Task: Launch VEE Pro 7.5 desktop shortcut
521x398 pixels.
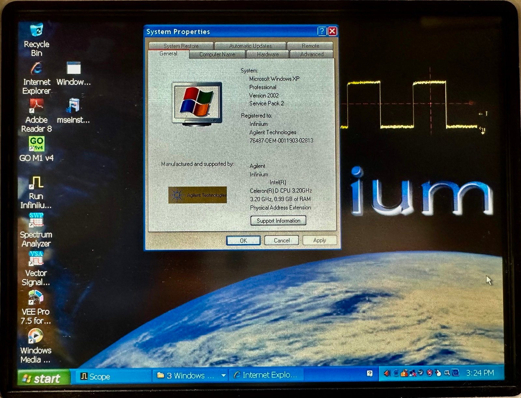Action: click(x=36, y=307)
